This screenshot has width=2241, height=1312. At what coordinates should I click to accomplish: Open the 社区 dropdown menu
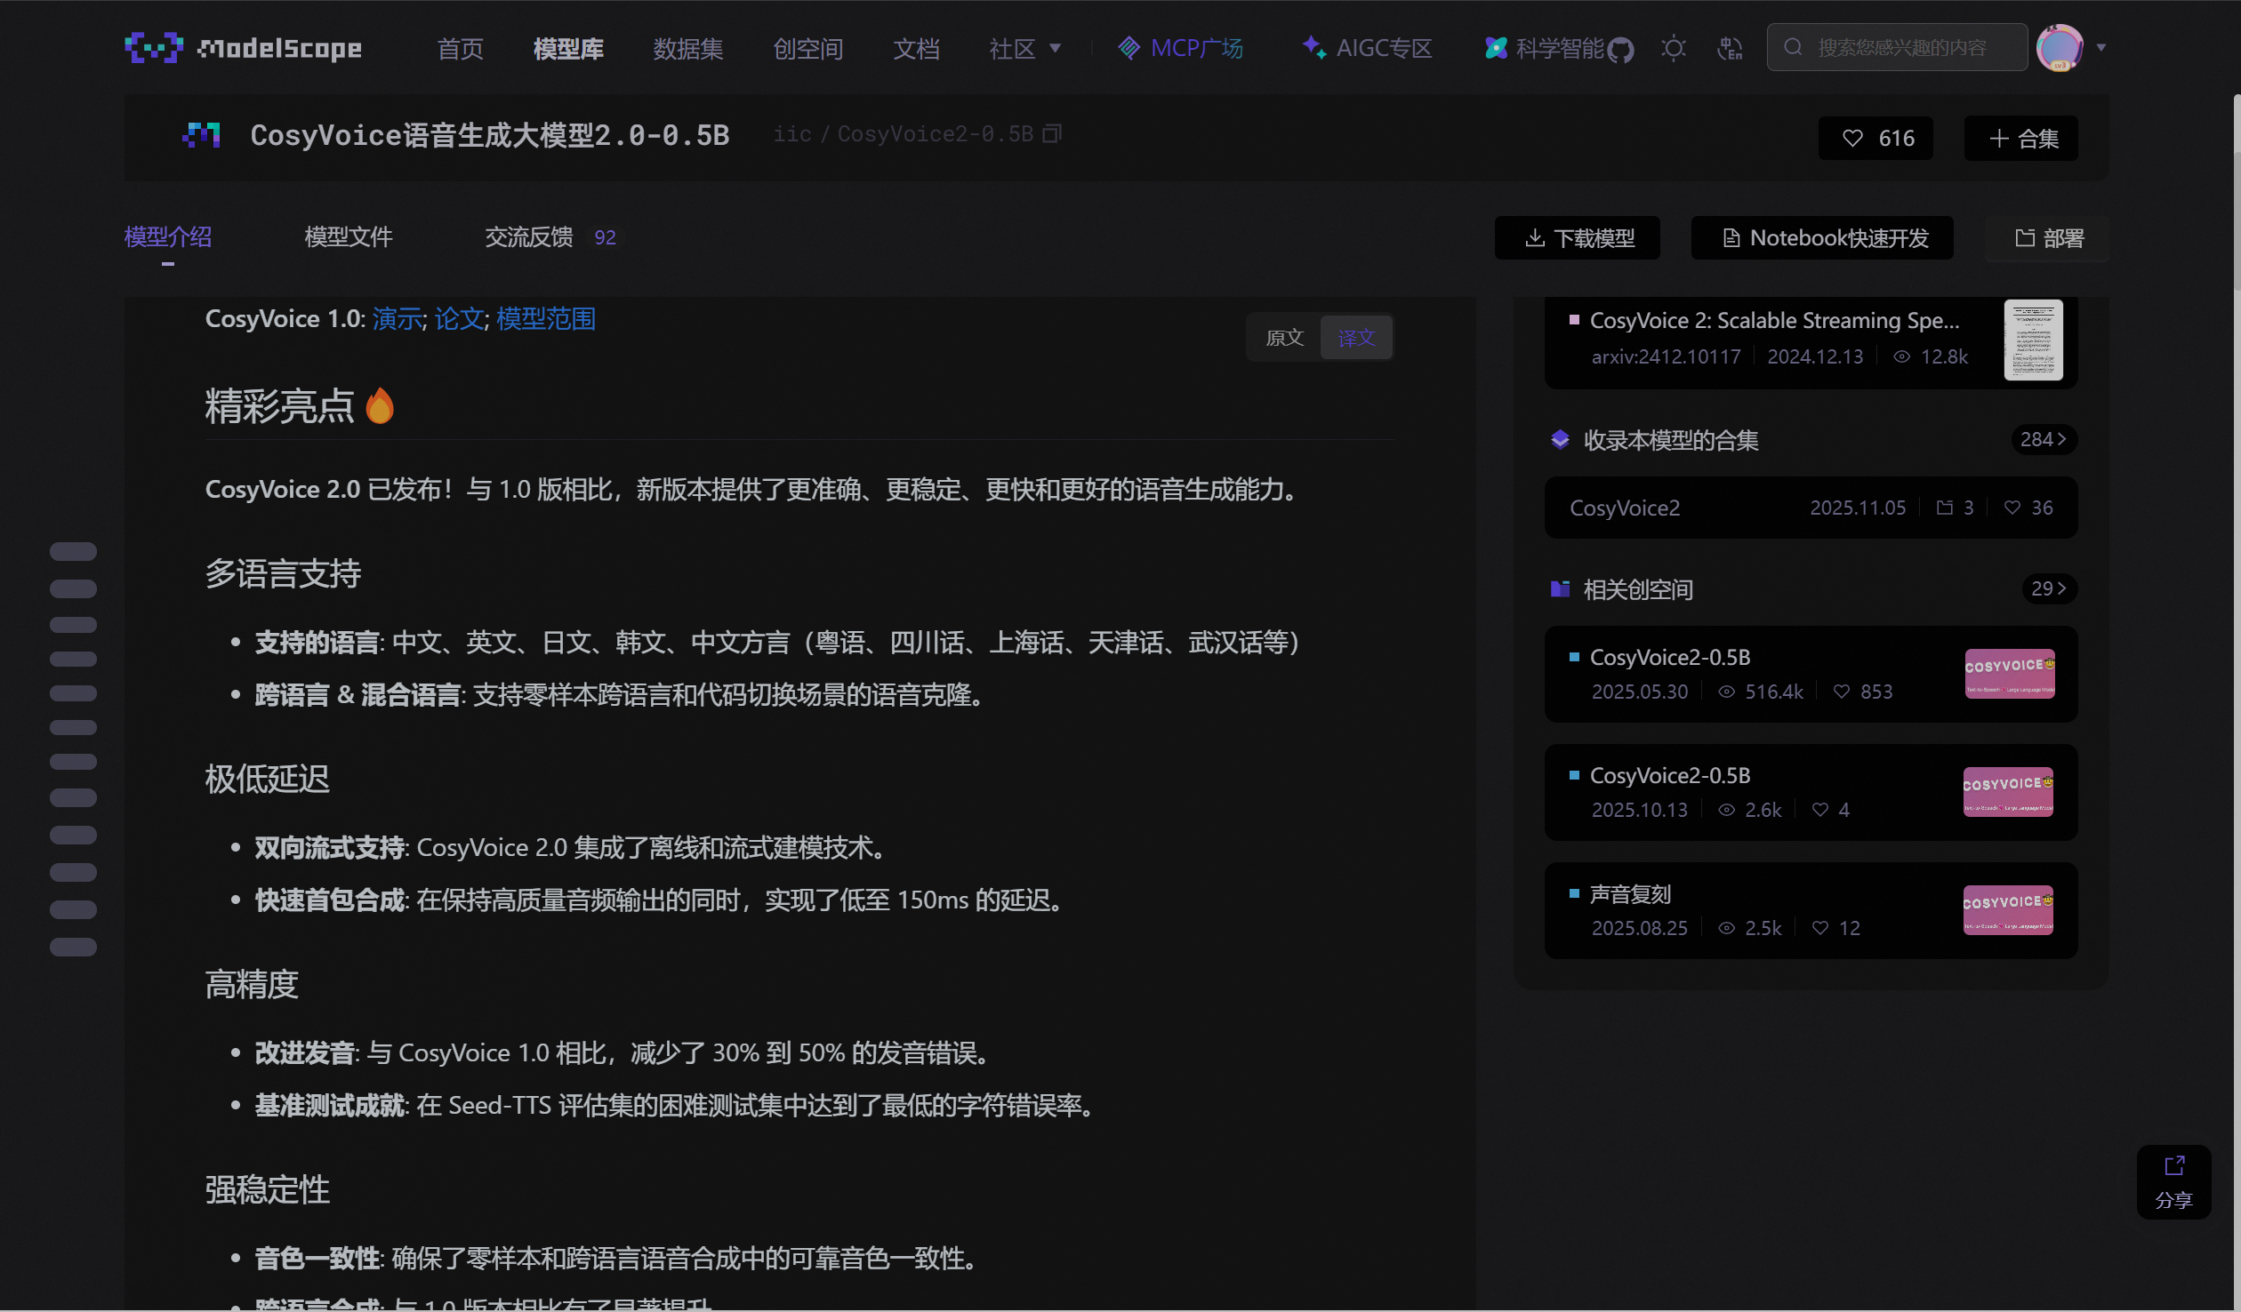pos(1024,49)
